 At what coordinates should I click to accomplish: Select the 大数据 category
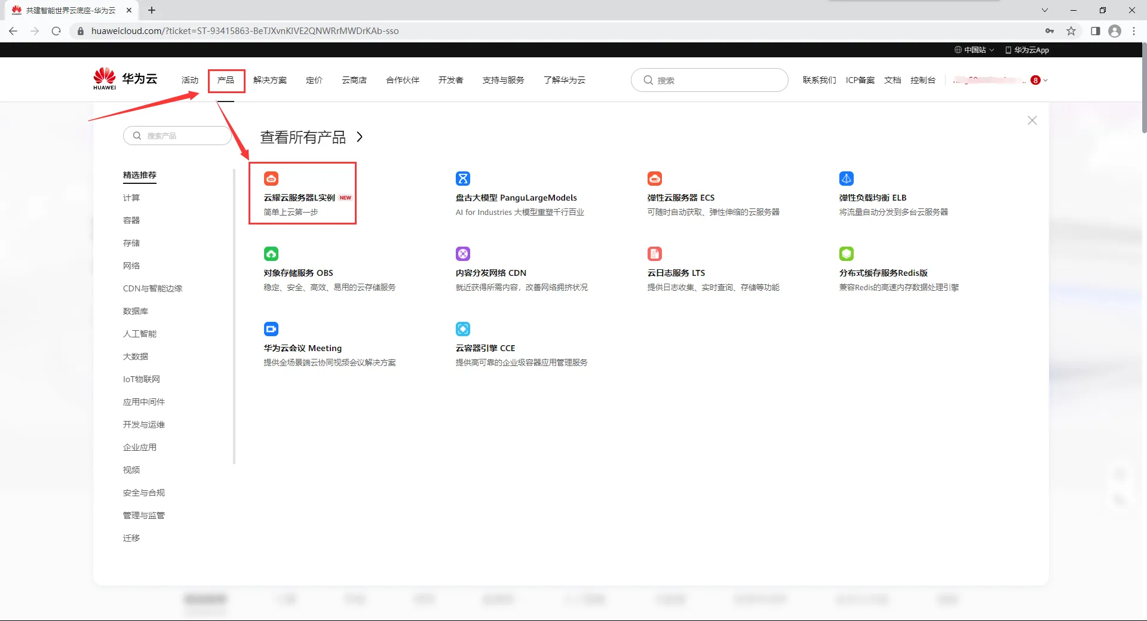(x=136, y=356)
